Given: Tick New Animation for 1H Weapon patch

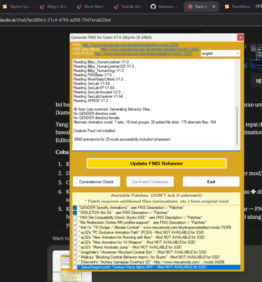Looking at the screenshot, I should [75, 242].
